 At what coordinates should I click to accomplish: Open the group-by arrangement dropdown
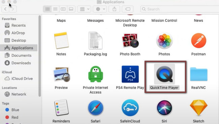[84, 9]
